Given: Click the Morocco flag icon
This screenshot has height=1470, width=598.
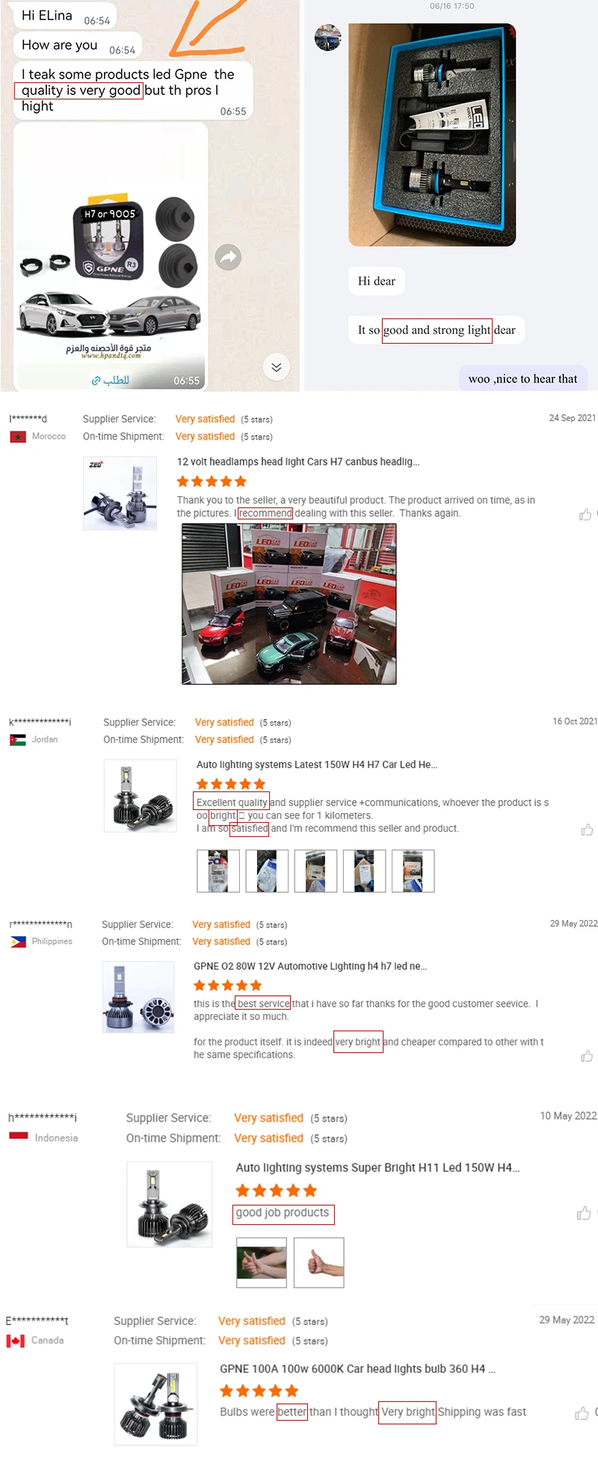Looking at the screenshot, I should (x=18, y=436).
